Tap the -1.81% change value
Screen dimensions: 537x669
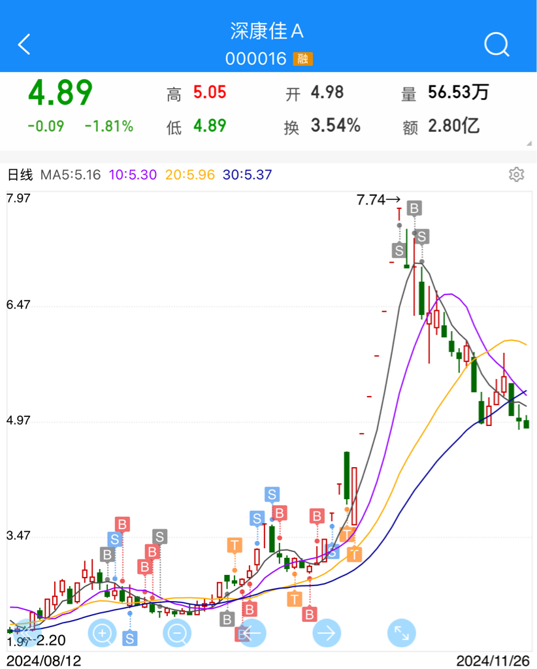[x=109, y=126]
